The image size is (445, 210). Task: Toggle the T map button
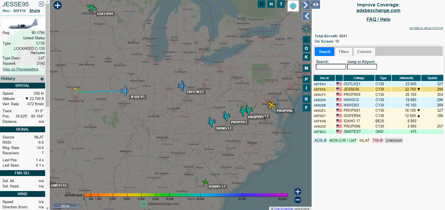tap(281, 4)
